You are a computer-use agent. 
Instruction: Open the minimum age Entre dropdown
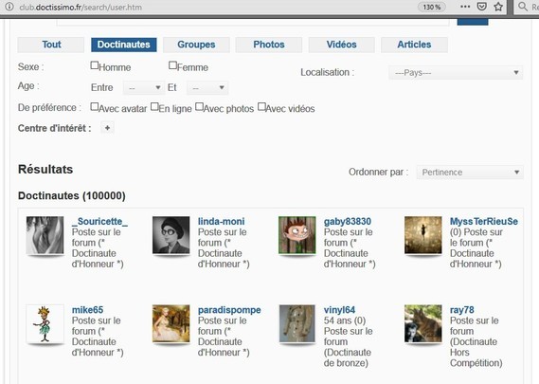click(143, 88)
